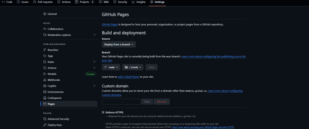Expand the Rules section chevron

(94, 62)
